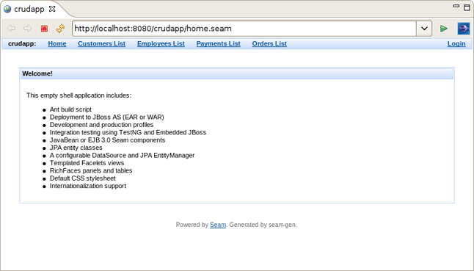Click 'A configurable DataSource and JPA EntityManager'
This screenshot has width=474, height=271.
[x=122, y=155]
